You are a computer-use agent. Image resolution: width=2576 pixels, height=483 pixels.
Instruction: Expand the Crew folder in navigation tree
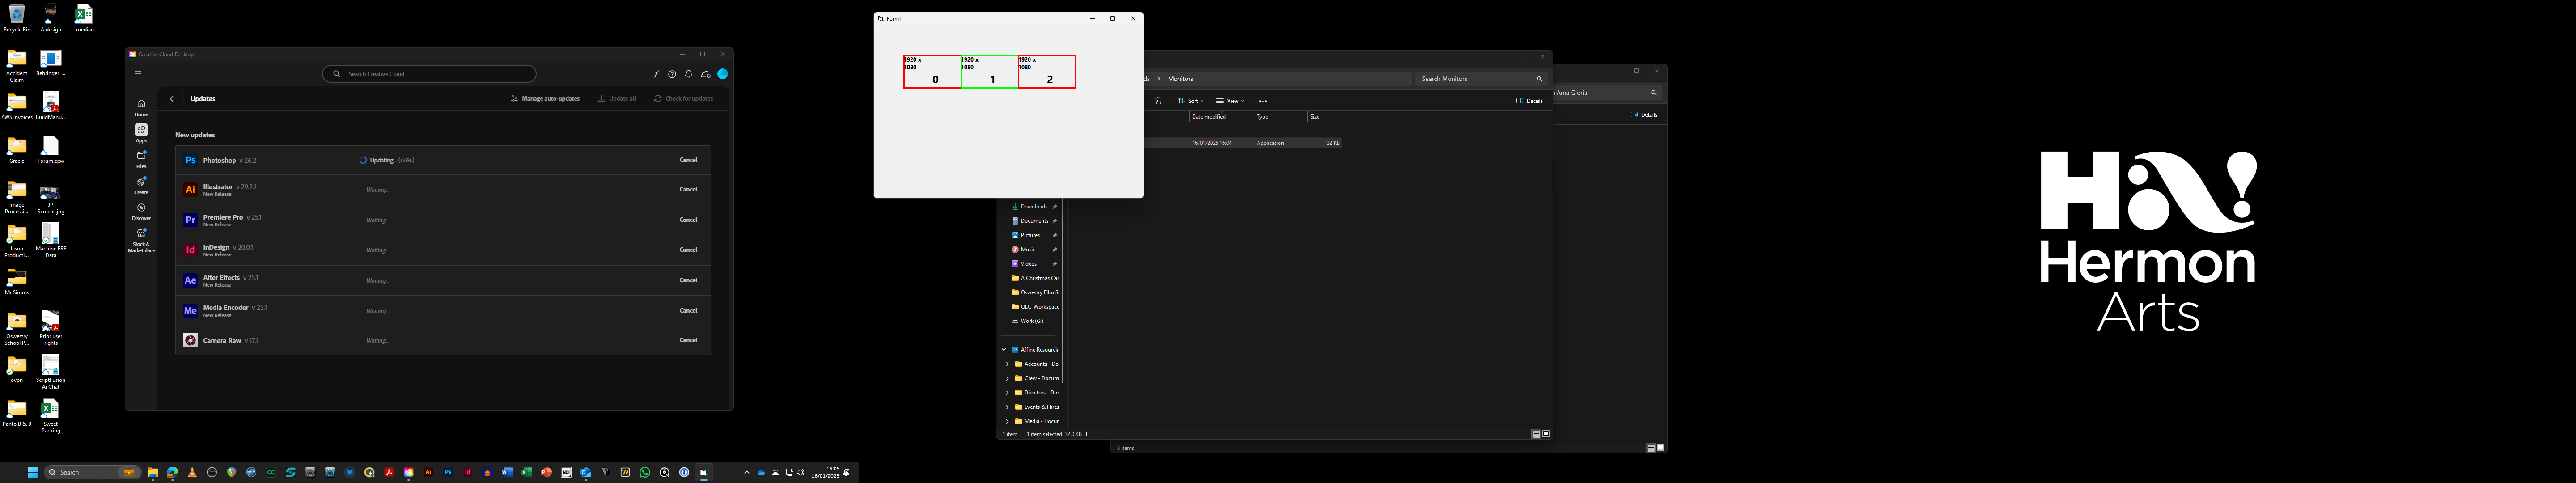1008,379
